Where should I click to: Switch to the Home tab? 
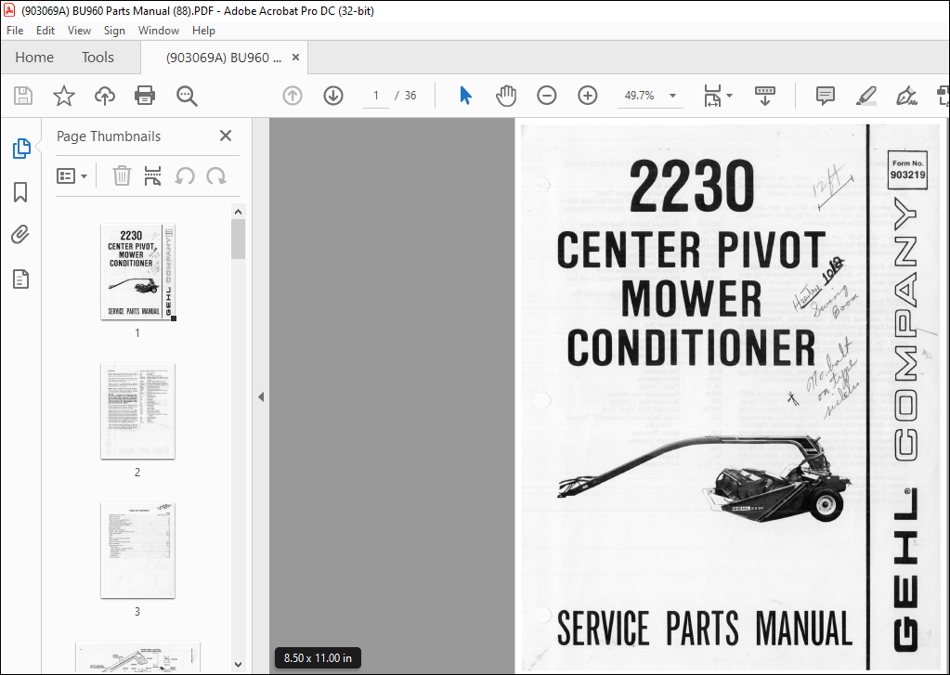34,57
